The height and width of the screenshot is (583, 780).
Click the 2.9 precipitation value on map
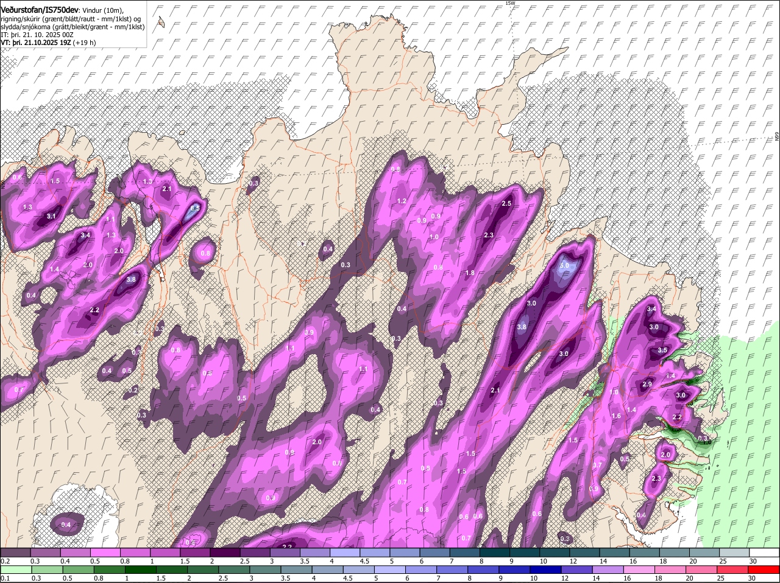[647, 384]
